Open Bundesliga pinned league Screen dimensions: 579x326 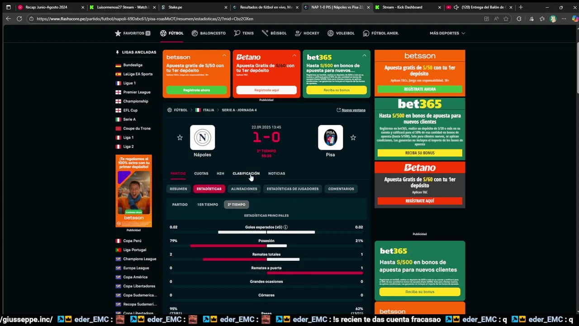coord(133,65)
